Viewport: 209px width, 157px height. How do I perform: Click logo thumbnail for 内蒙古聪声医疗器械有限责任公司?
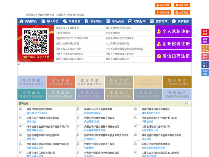(x=80, y=128)
